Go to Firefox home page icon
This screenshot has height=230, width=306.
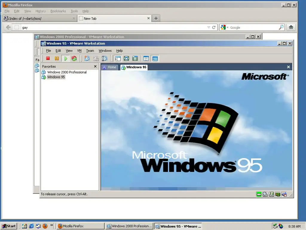coord(291,27)
